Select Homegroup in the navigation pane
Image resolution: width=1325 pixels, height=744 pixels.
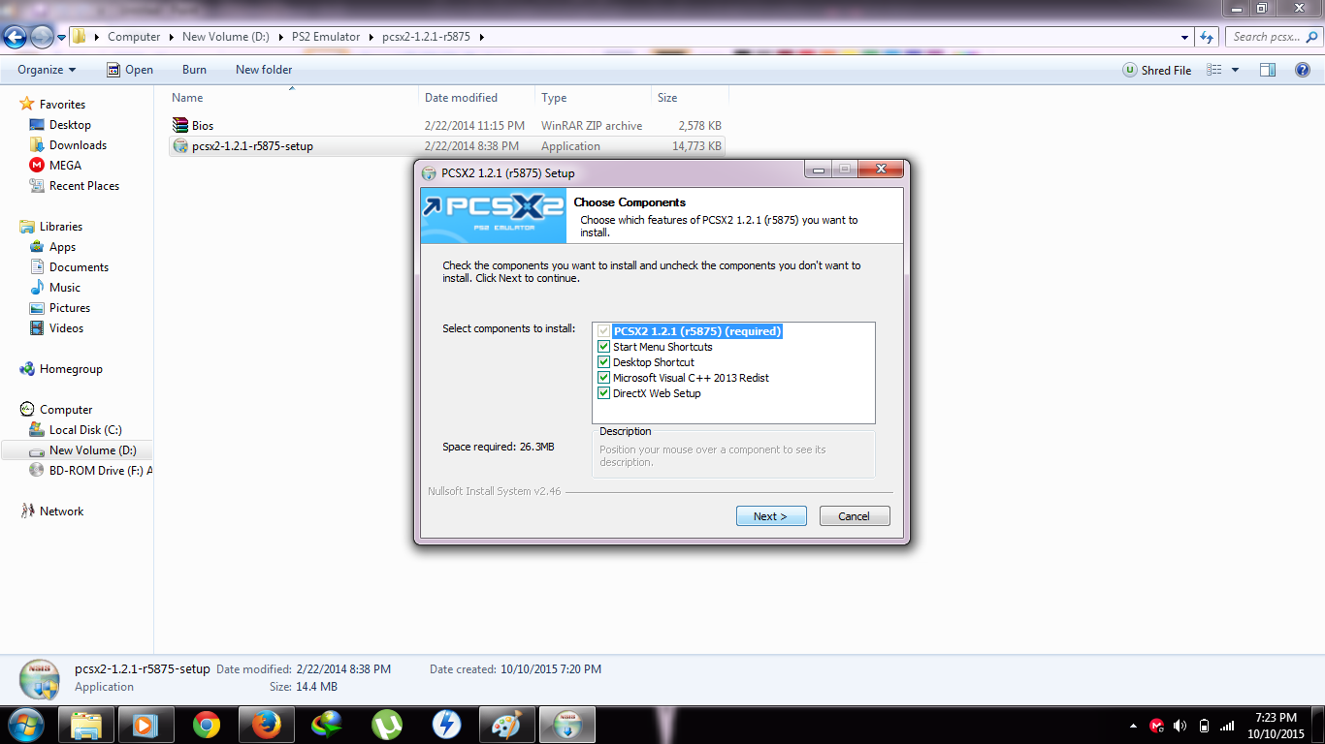coord(71,369)
